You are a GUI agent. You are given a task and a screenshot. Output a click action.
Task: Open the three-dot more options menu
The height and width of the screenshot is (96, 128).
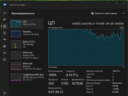point(123,13)
